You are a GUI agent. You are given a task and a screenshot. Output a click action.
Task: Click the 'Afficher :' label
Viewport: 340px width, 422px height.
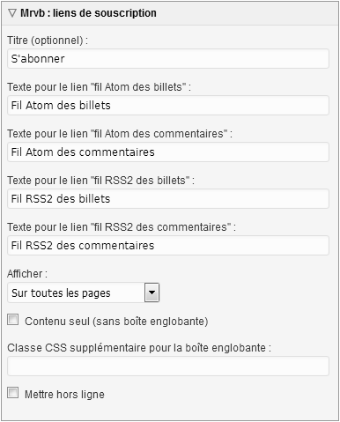27,274
